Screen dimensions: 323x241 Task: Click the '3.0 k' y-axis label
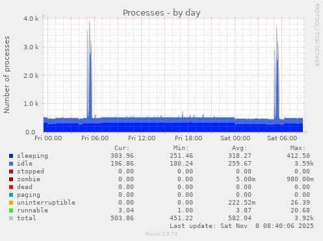coord(31,47)
